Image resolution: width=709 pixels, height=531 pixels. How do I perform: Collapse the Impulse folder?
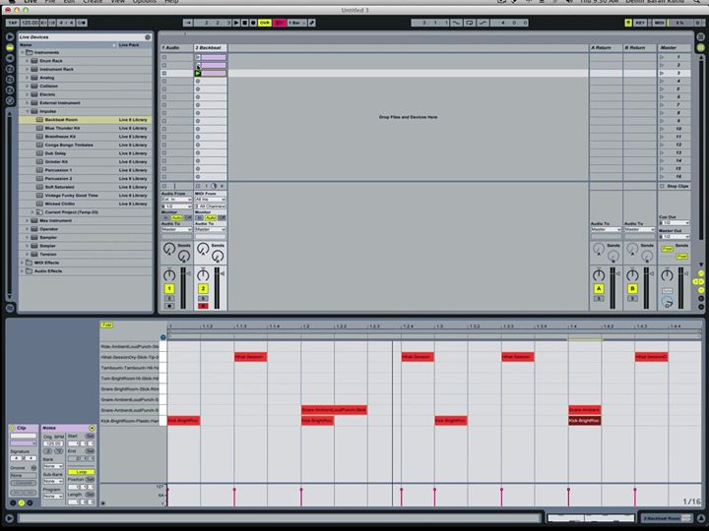[x=28, y=111]
